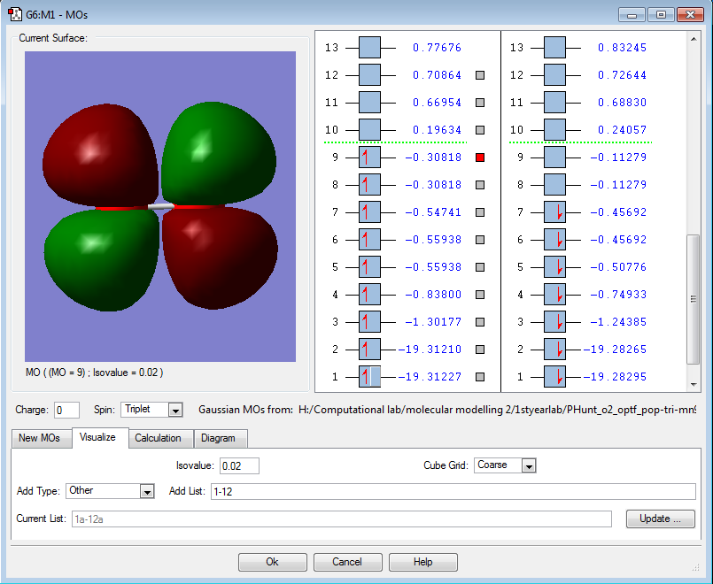Select alpha orbital 4 up-spin box
The height and width of the screenshot is (584, 713).
pyautogui.click(x=369, y=295)
